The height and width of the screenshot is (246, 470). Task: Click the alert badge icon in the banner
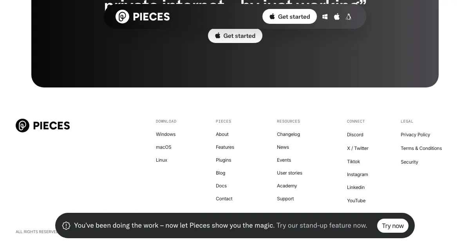click(x=66, y=226)
